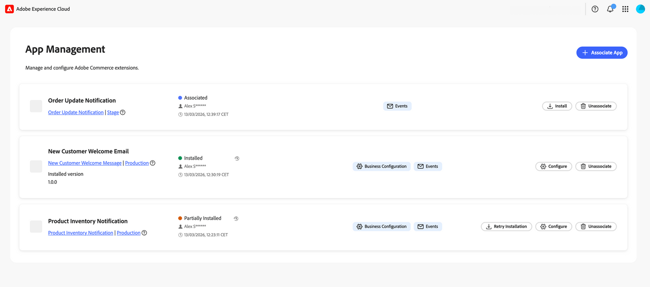
Task: Click timestamp 13/03/2026, 12:39:17 CET
Action: (x=206, y=114)
